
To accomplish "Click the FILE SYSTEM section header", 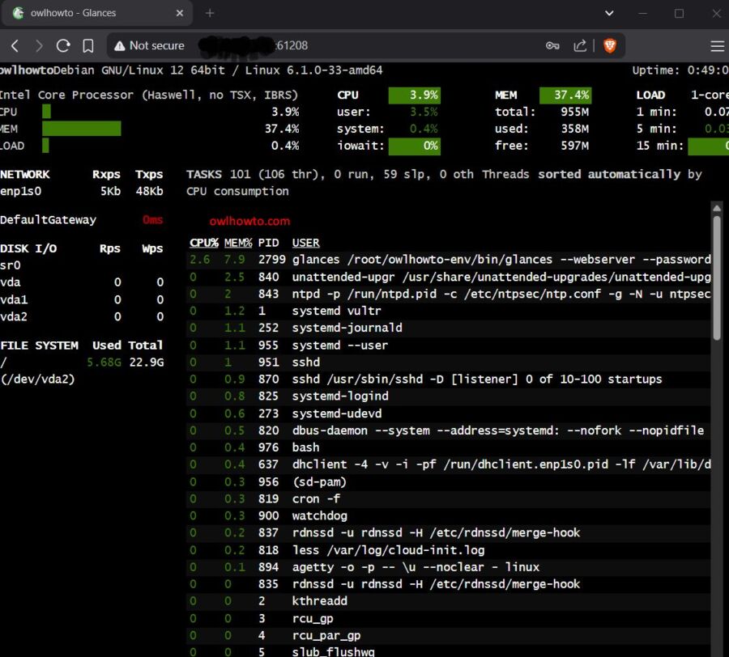I will (x=40, y=345).
